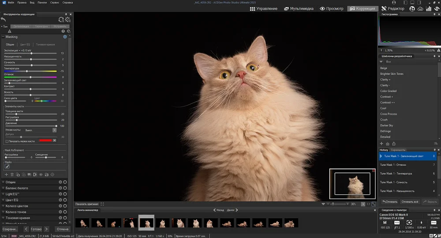The height and width of the screenshot is (238, 441).
Task: Click fullscreen icon beside Показать оригинал
Action: click(102, 204)
